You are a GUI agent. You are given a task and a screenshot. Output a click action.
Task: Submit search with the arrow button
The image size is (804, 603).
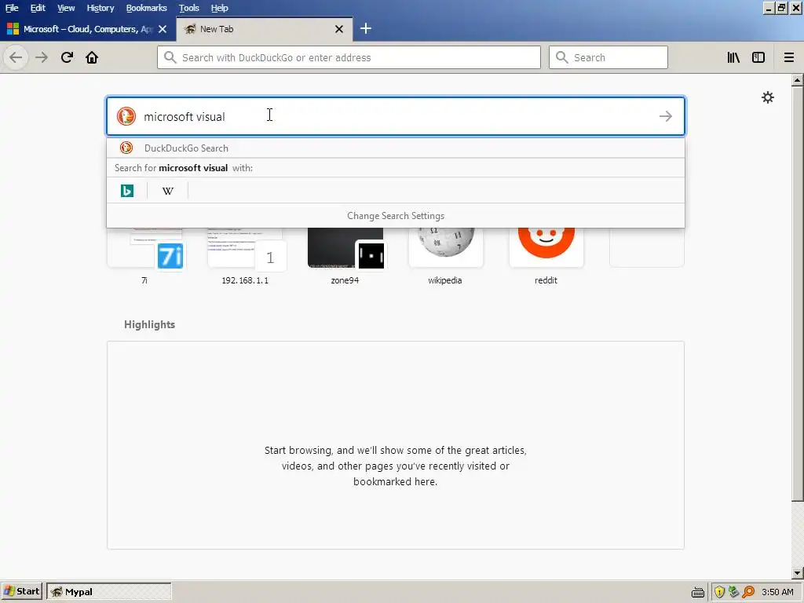[666, 116]
